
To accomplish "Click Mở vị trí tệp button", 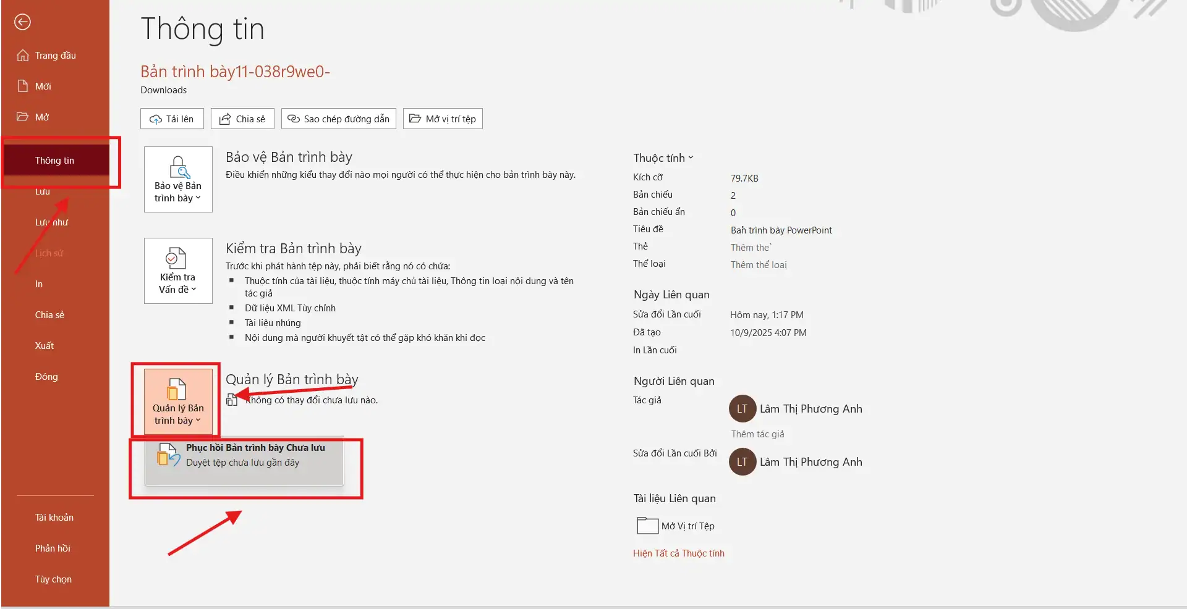I will point(443,119).
